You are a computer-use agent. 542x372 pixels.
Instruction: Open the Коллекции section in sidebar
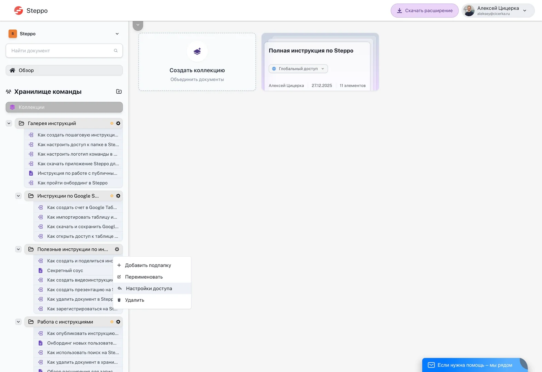pos(64,107)
